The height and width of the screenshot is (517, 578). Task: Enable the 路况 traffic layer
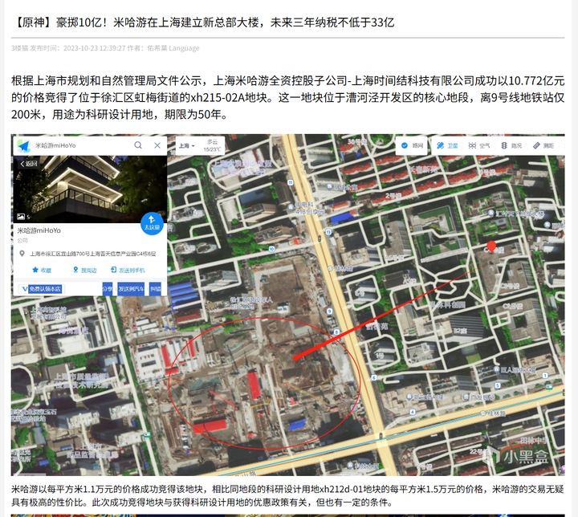[511, 145]
